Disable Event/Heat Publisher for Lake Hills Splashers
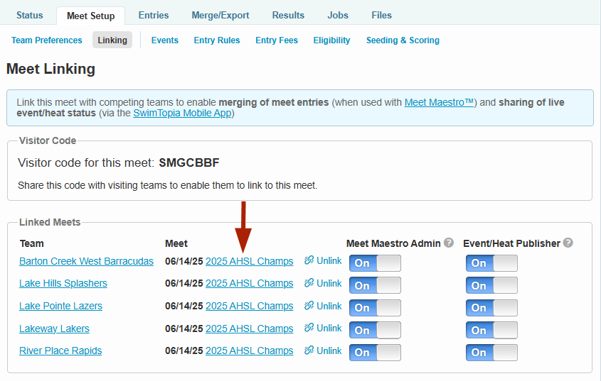The image size is (601, 381). click(491, 285)
